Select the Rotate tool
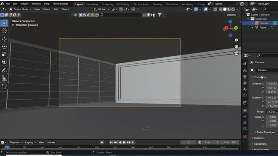The image size is (278, 156). click(4, 47)
